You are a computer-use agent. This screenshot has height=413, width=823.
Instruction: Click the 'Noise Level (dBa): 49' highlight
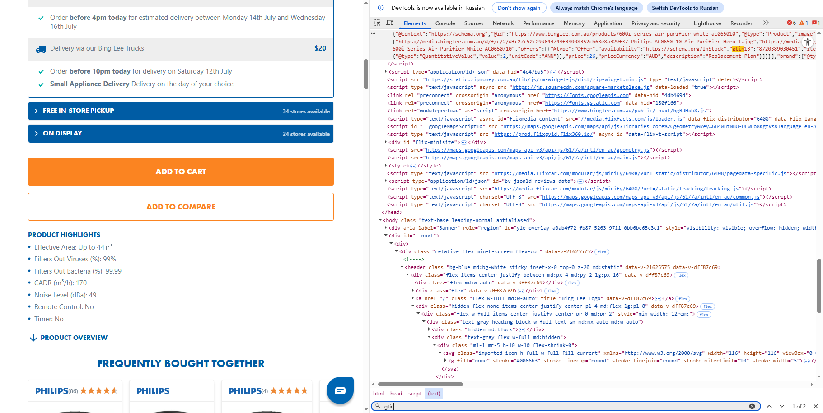(65, 295)
